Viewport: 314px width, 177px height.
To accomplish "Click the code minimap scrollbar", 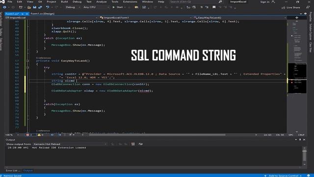I will (x=297, y=76).
